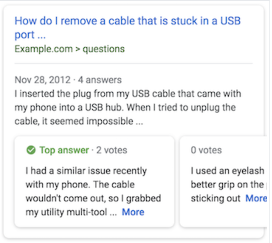Click the ellipsis after "it seemed impossible"
This screenshot has width=272, height=243.
coord(139,122)
